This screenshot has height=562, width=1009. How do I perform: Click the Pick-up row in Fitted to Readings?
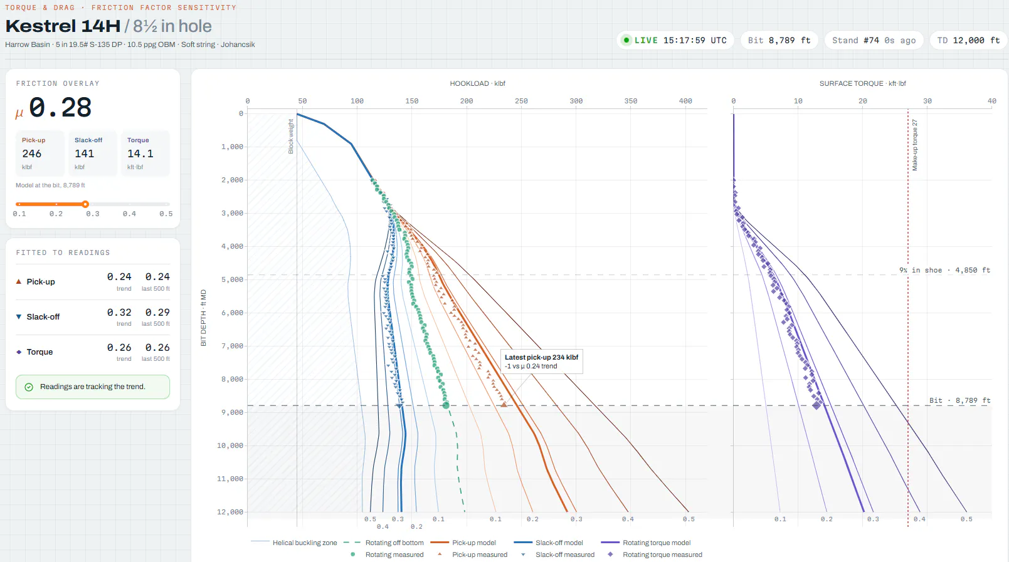click(93, 281)
